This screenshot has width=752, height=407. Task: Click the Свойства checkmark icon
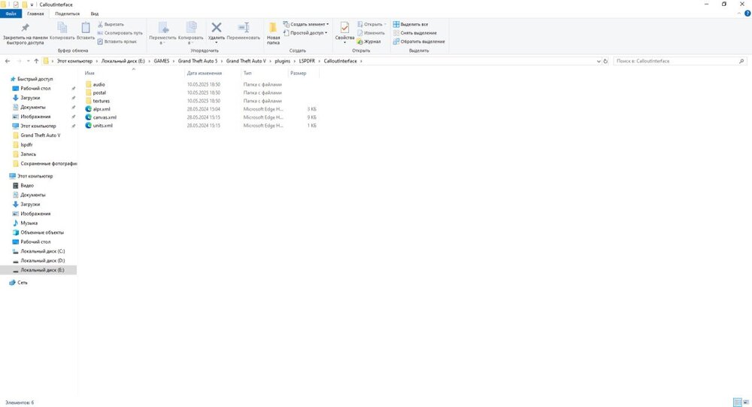(344, 28)
